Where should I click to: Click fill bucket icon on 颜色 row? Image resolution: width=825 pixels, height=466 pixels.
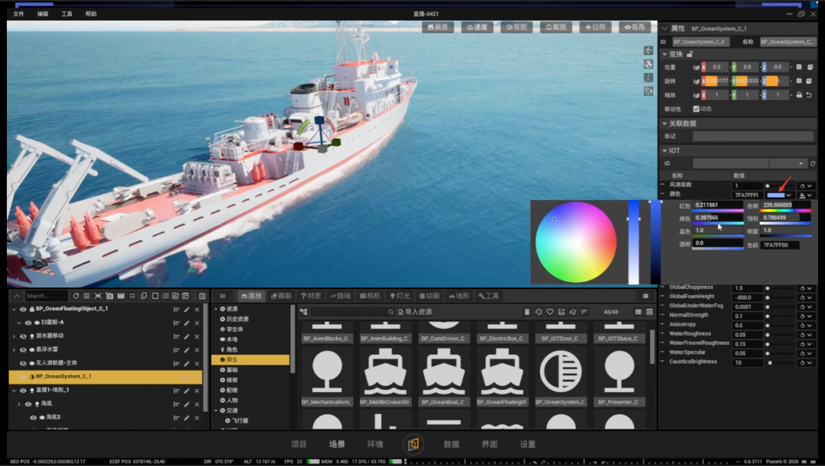click(x=802, y=195)
